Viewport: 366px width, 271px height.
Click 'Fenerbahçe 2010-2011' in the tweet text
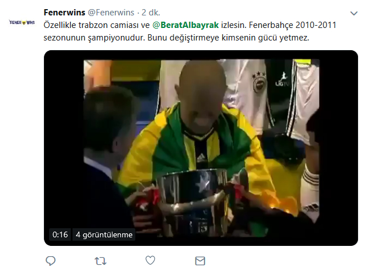pos(292,25)
